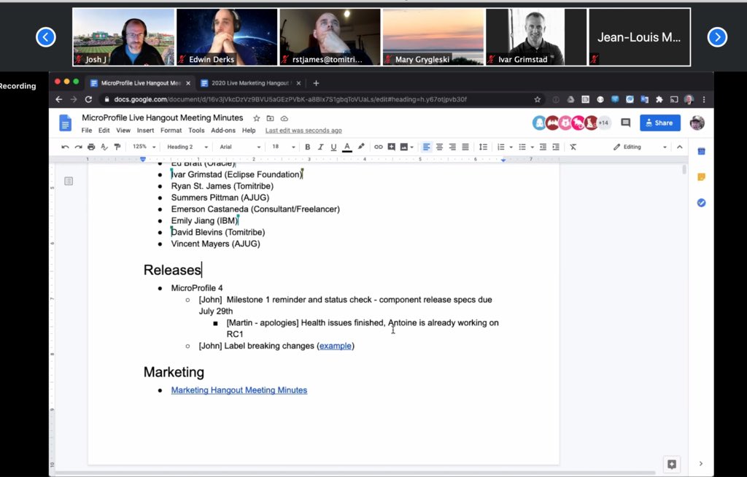Click the Clear formatting icon
747x477 pixels.
[573, 147]
